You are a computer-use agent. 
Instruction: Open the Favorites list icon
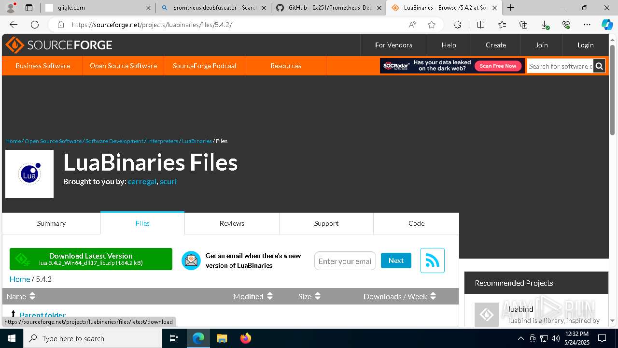coord(502,25)
